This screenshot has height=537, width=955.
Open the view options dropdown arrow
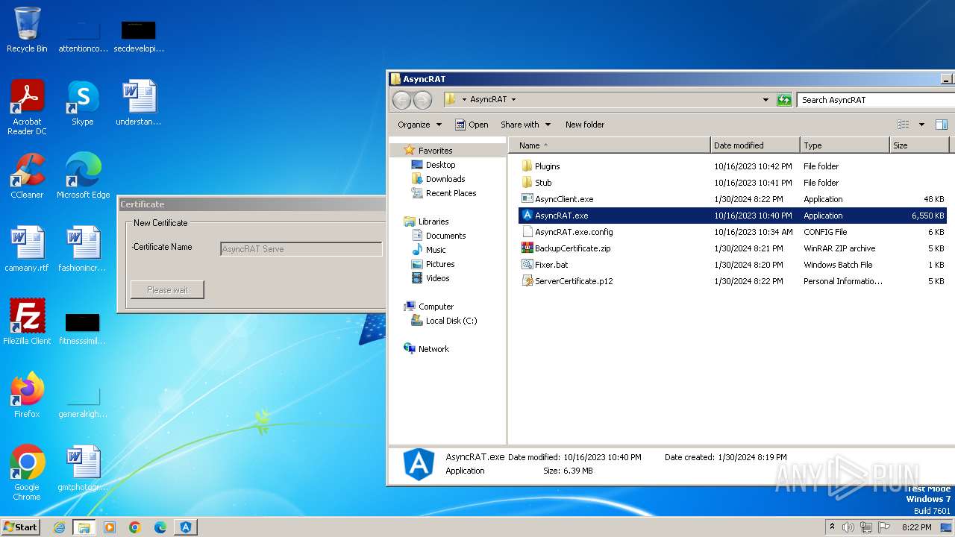click(x=921, y=125)
